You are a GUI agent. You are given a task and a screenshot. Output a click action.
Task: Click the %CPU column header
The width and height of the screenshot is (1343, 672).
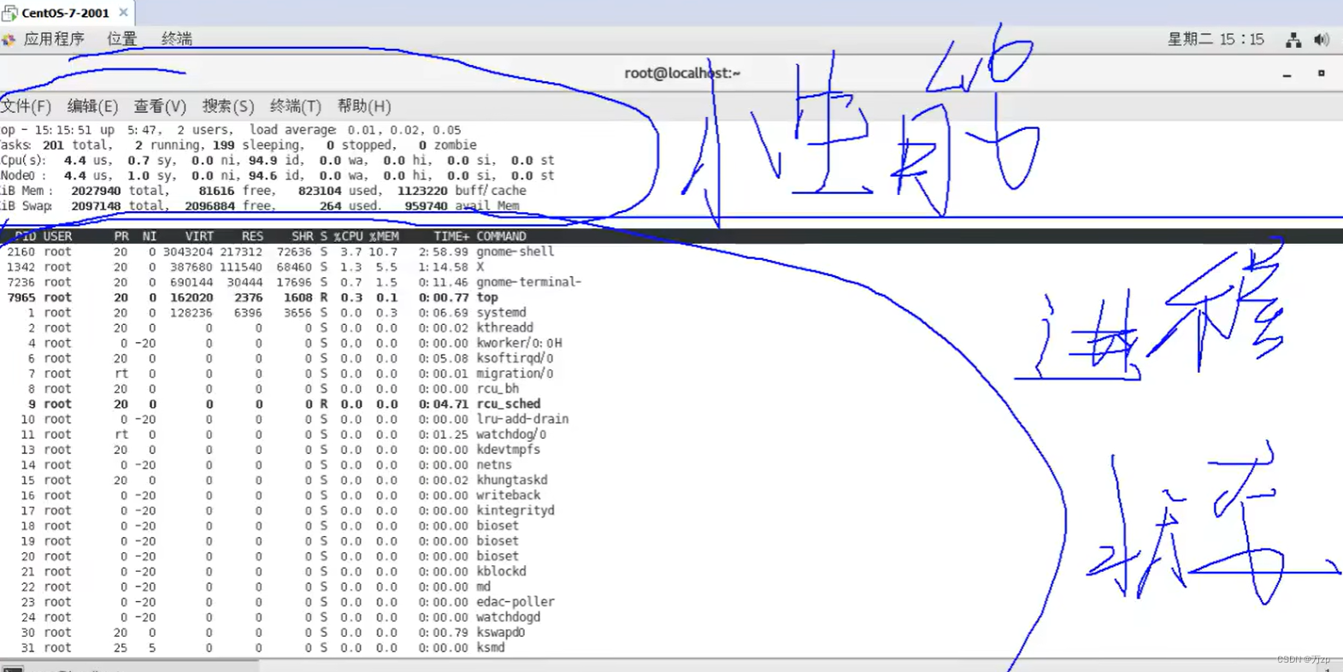pos(348,236)
